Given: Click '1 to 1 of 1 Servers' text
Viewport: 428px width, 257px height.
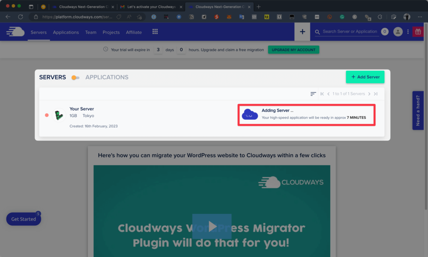Looking at the screenshot, I should click(349, 94).
